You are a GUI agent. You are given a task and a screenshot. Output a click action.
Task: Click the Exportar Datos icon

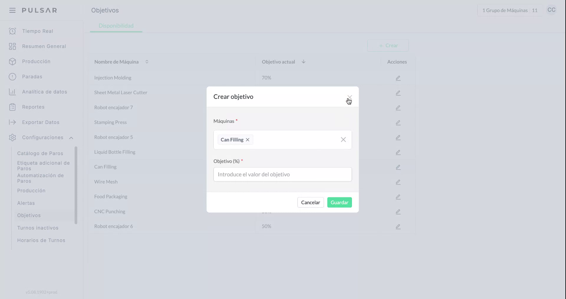(x=12, y=122)
